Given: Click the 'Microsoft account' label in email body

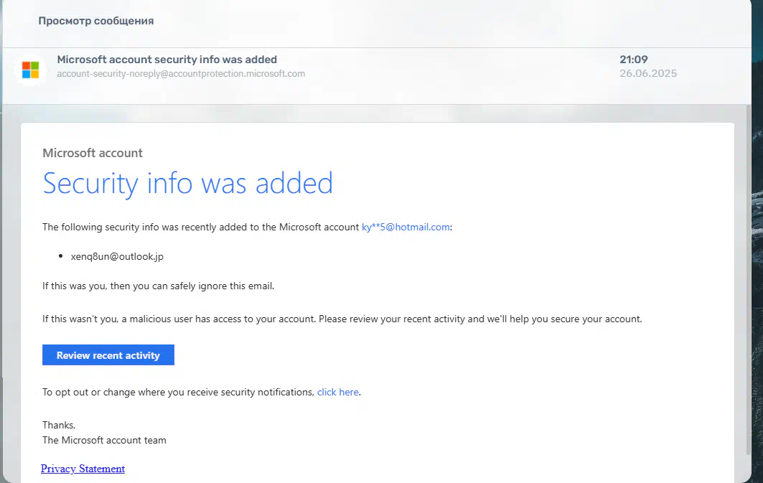Looking at the screenshot, I should click(x=93, y=153).
